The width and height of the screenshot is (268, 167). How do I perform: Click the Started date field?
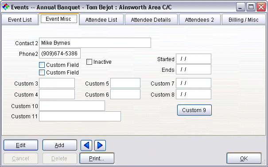click(x=194, y=59)
